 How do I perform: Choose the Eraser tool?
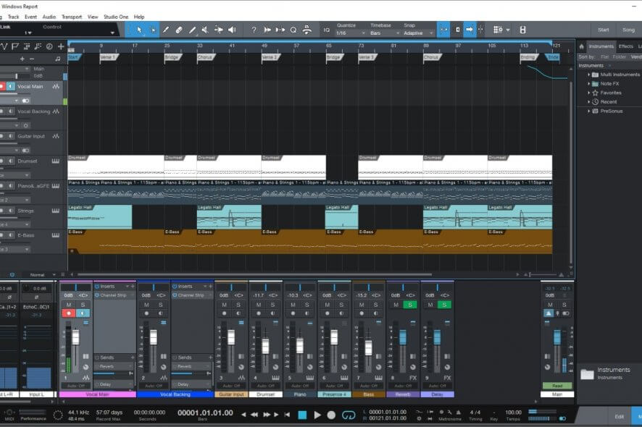[x=179, y=30]
